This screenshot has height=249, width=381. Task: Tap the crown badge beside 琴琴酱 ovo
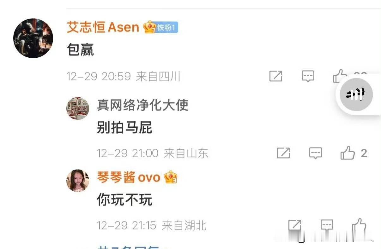(171, 177)
